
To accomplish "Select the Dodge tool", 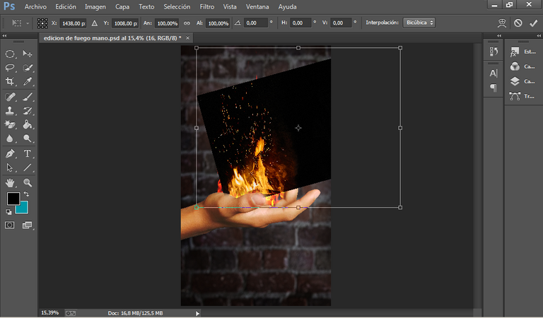I will [x=28, y=139].
